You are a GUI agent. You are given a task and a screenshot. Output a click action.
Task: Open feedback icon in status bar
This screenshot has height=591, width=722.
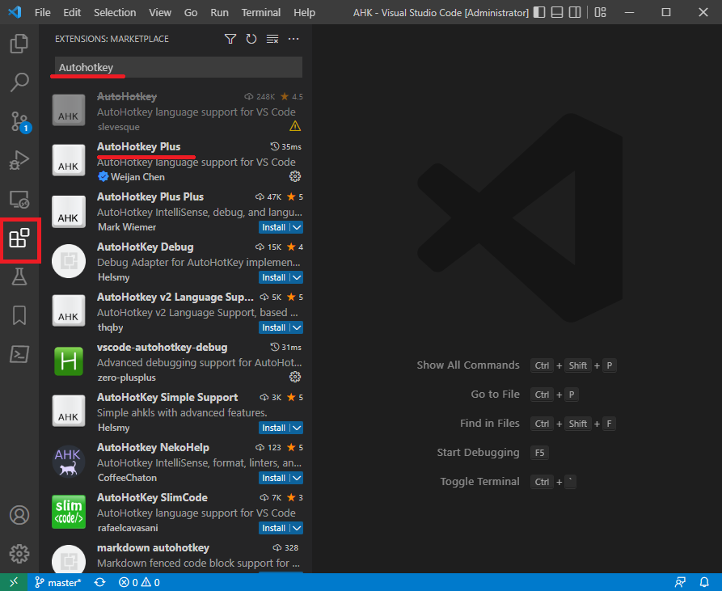tap(680, 582)
